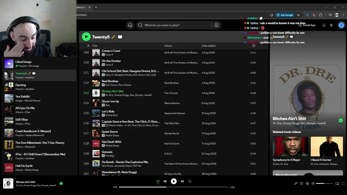Sort by the Album column header
The image size is (347, 195).
tap(168, 46)
